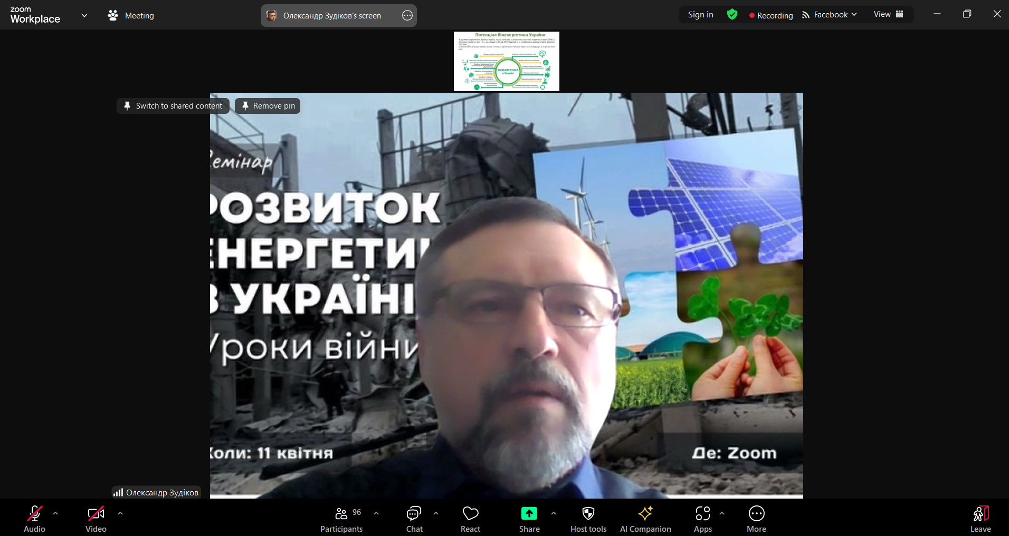Open screen share more options ellipsis
Viewport: 1009px width, 536px height.
pos(407,15)
